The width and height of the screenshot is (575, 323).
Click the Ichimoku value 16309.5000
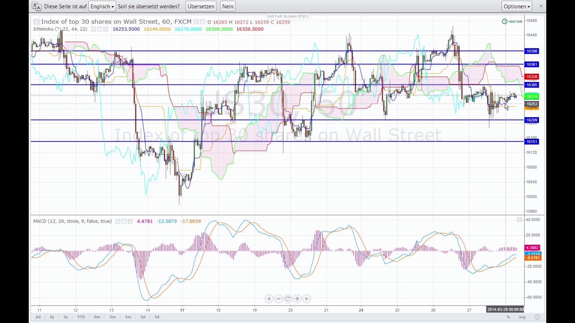click(219, 29)
